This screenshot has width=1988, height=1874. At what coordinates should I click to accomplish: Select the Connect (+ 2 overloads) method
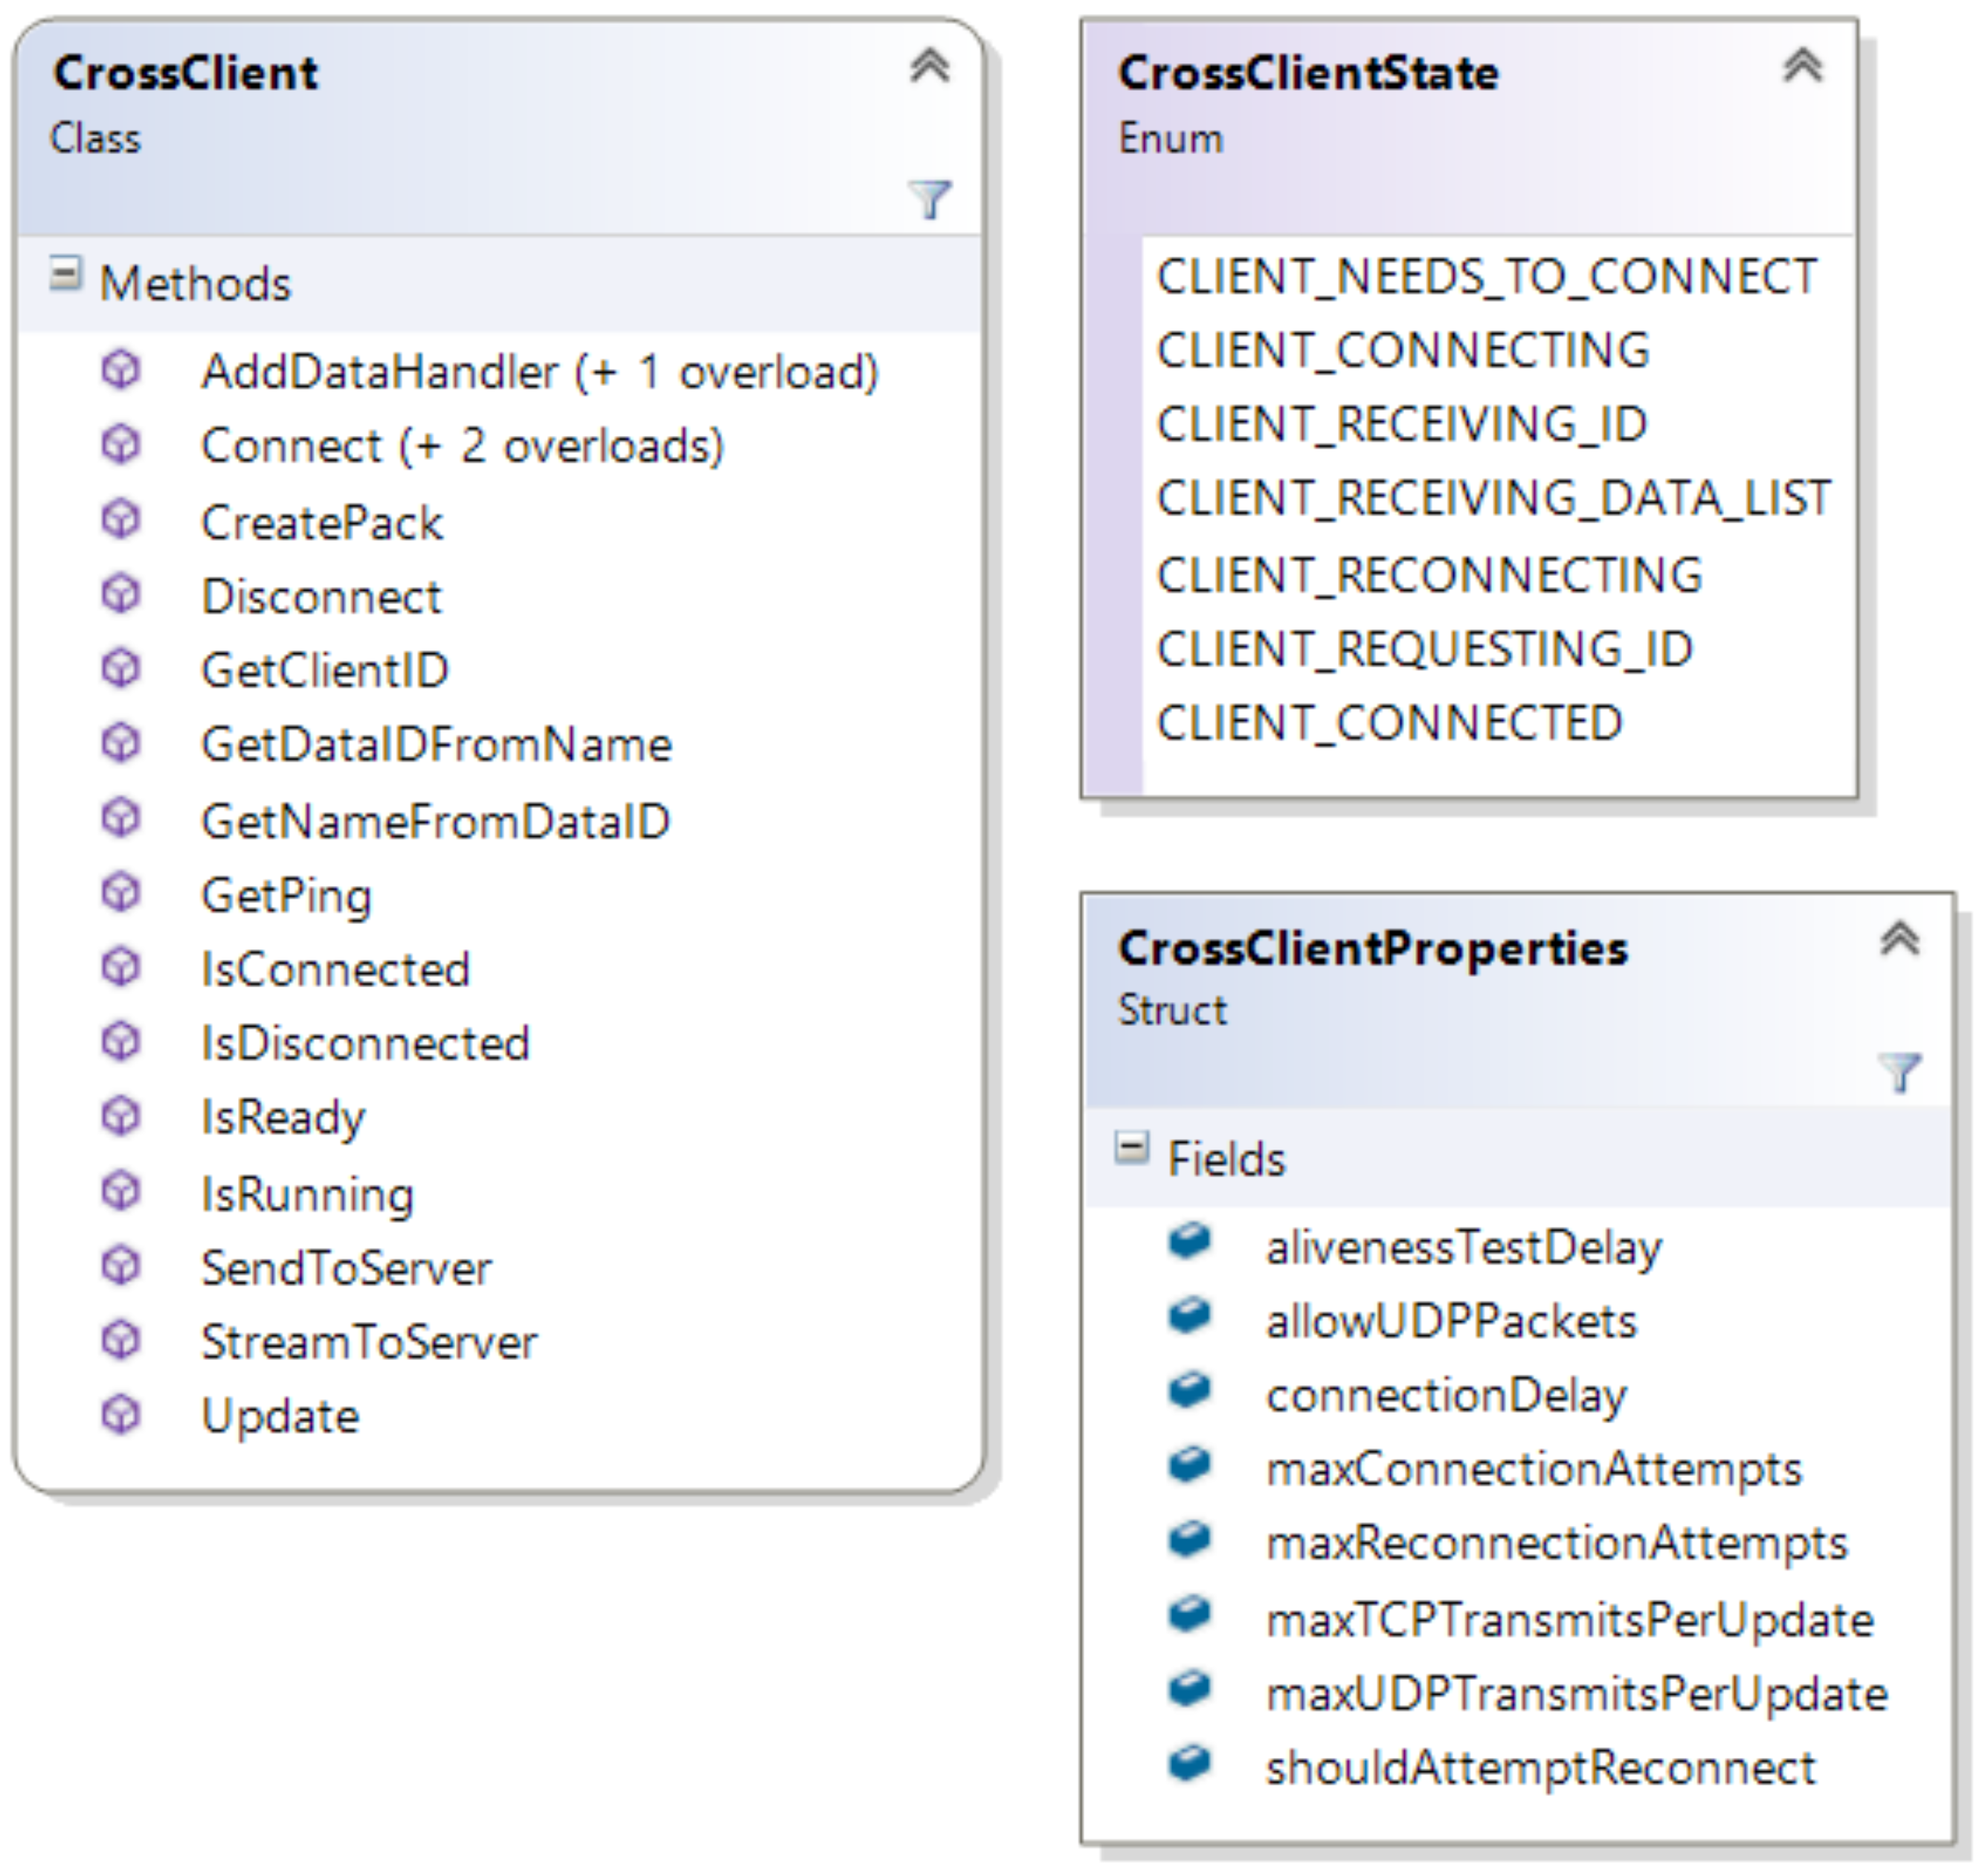pos(462,446)
